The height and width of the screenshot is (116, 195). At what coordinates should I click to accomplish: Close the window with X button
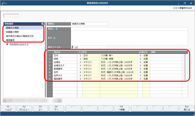click(191, 3)
